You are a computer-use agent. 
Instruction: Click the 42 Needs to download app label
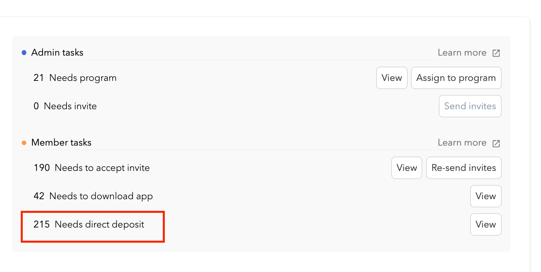coord(93,196)
